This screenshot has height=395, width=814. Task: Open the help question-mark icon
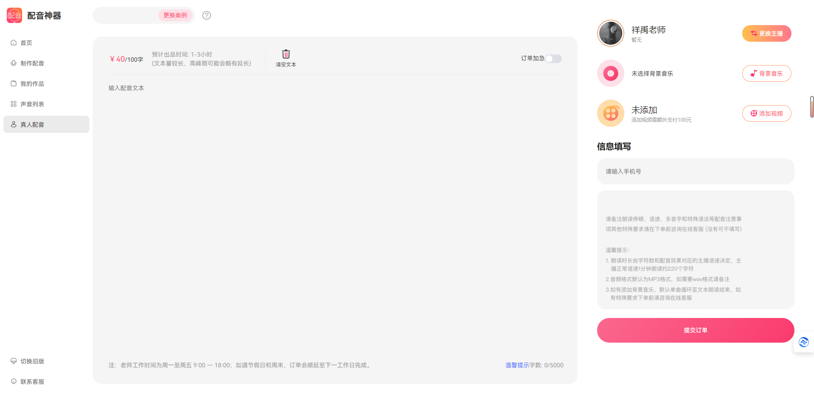pyautogui.click(x=207, y=15)
